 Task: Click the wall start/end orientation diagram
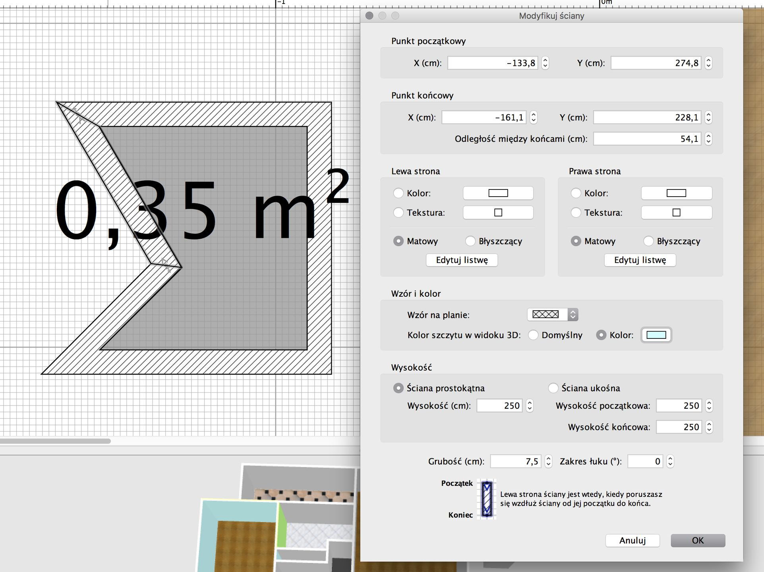[x=487, y=499]
